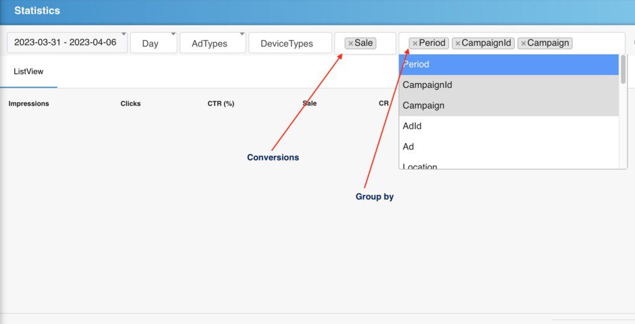Open the date range dropdown
This screenshot has height=324, width=635.
click(67, 43)
